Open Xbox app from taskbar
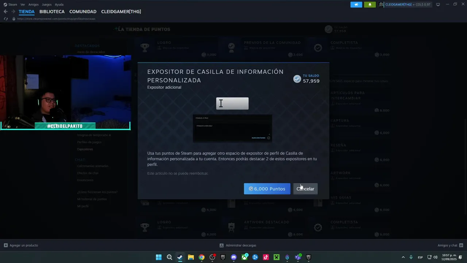The height and width of the screenshot is (263, 467). (244, 257)
